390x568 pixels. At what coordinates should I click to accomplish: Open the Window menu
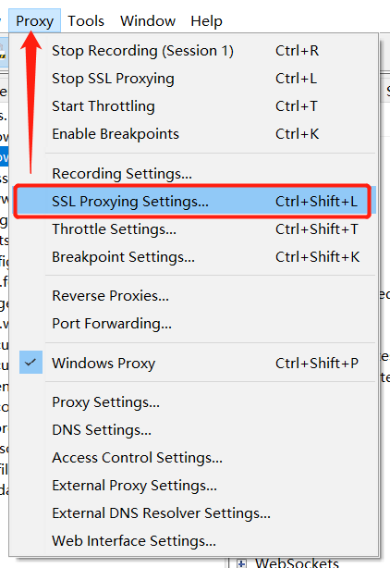(x=148, y=21)
